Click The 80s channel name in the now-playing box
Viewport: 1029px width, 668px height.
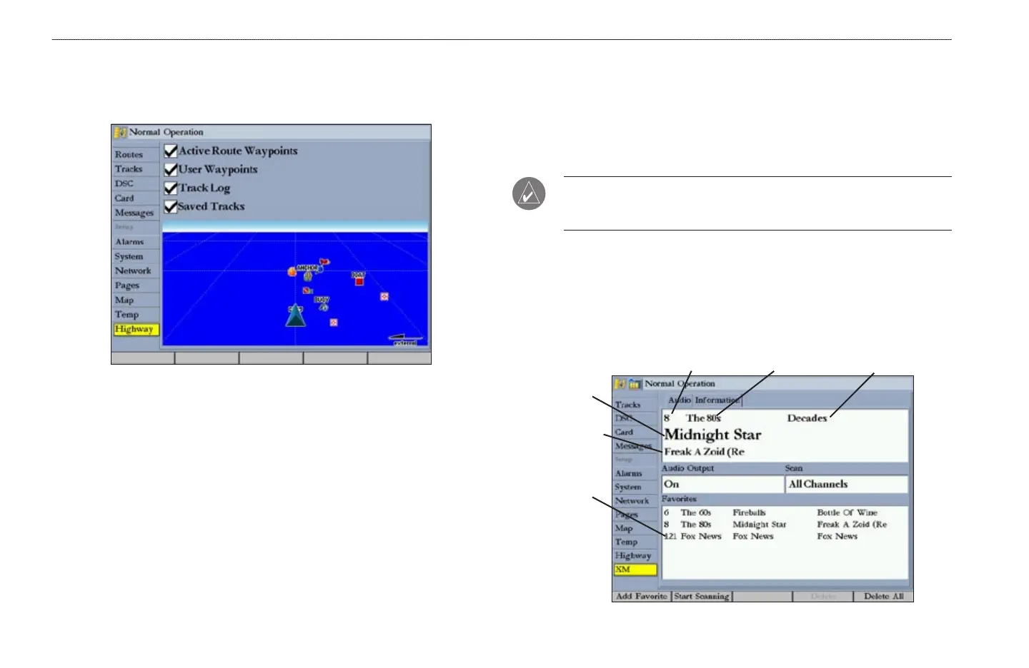point(703,418)
